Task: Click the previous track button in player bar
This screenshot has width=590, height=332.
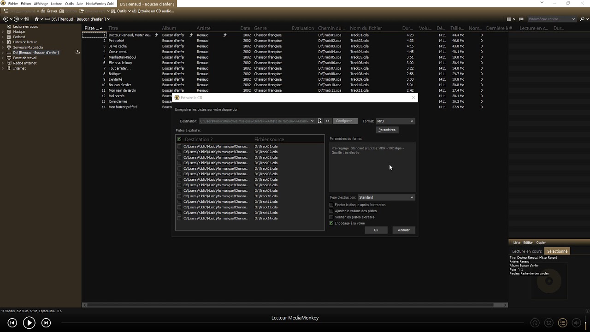Action: (x=12, y=323)
